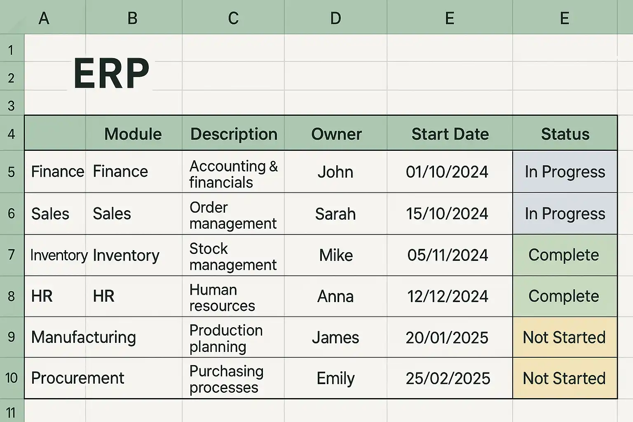Click the large ERP title cell
633x422 pixels.
click(x=111, y=74)
